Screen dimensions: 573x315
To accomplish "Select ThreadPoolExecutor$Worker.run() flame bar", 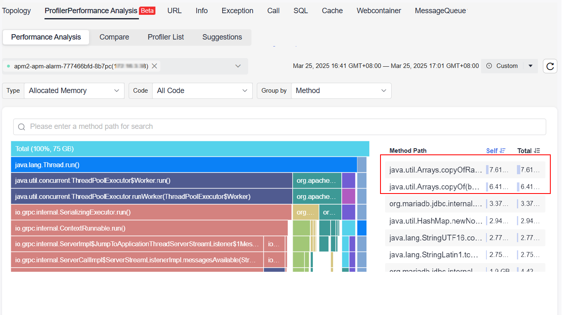I will point(152,180).
